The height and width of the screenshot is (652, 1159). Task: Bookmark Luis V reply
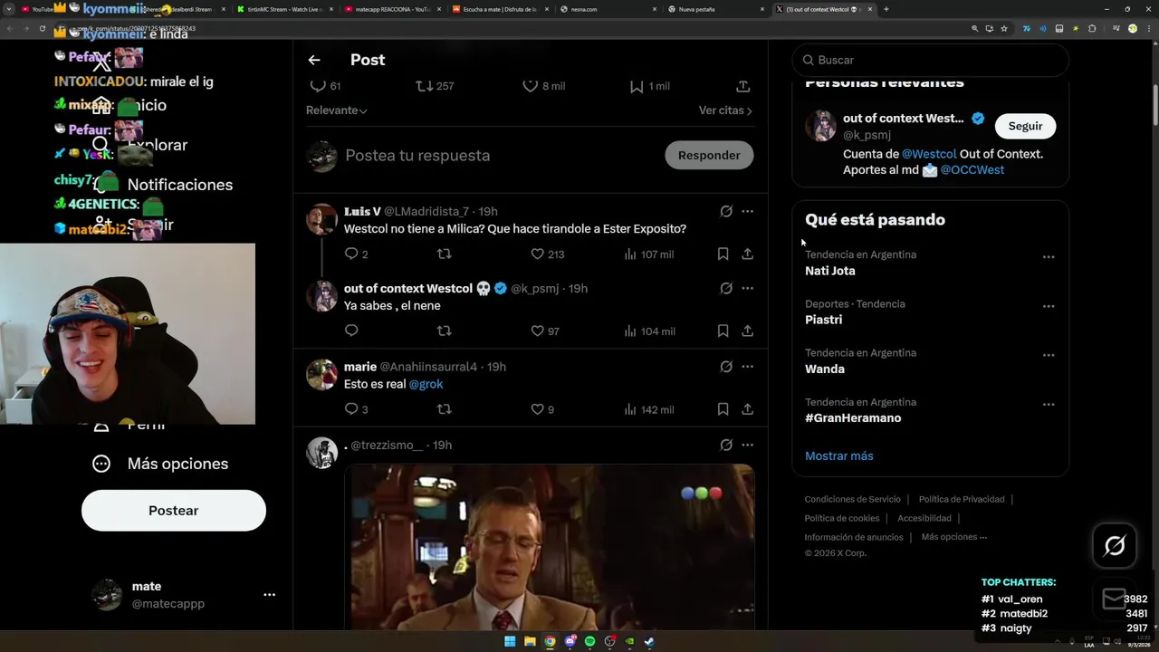point(723,254)
